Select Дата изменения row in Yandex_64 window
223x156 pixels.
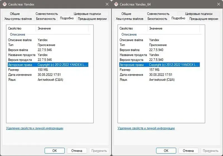pyautogui.click(x=159, y=75)
